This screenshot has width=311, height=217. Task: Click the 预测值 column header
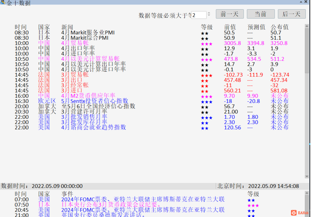[256, 27]
